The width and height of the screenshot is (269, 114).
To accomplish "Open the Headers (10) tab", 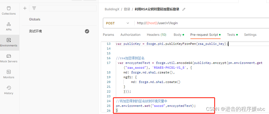I will pos(157,35).
